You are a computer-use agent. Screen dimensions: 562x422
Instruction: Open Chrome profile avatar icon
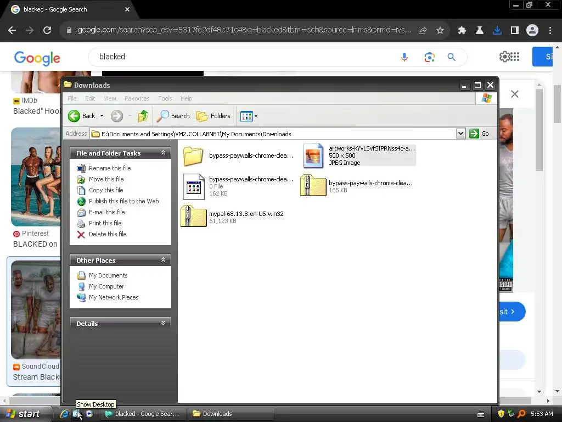point(532,31)
